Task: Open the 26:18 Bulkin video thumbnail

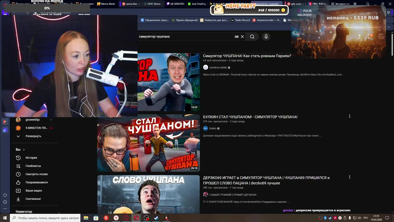Action: point(148,143)
